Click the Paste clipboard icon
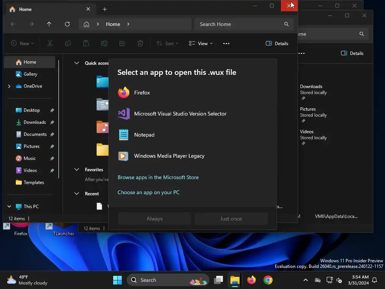385x289 pixels. pos(86,44)
